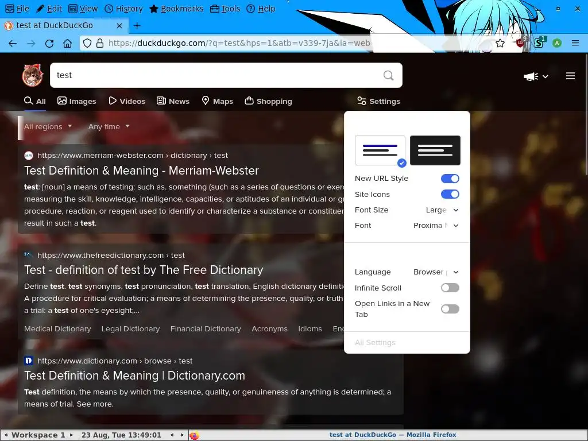Open Test Definition & Meaning - Merriam-Webster result
Screen dimensions: 588x441
[x=141, y=171]
